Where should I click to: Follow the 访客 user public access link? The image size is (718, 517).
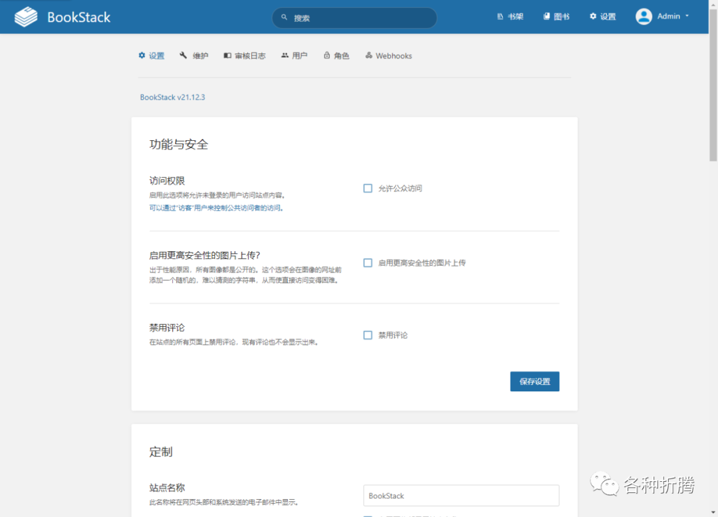click(x=216, y=208)
